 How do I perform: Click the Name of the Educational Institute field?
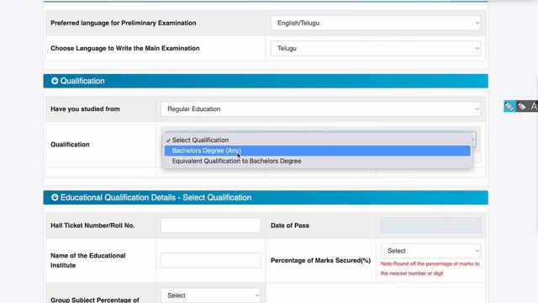tap(210, 260)
